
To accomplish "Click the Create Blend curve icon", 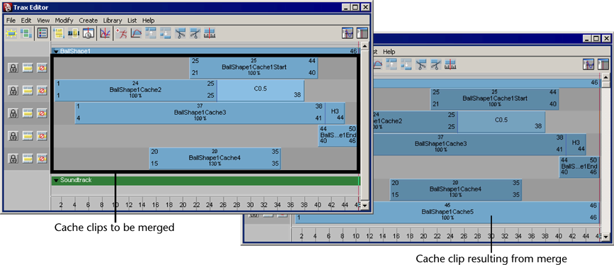I will [x=135, y=34].
